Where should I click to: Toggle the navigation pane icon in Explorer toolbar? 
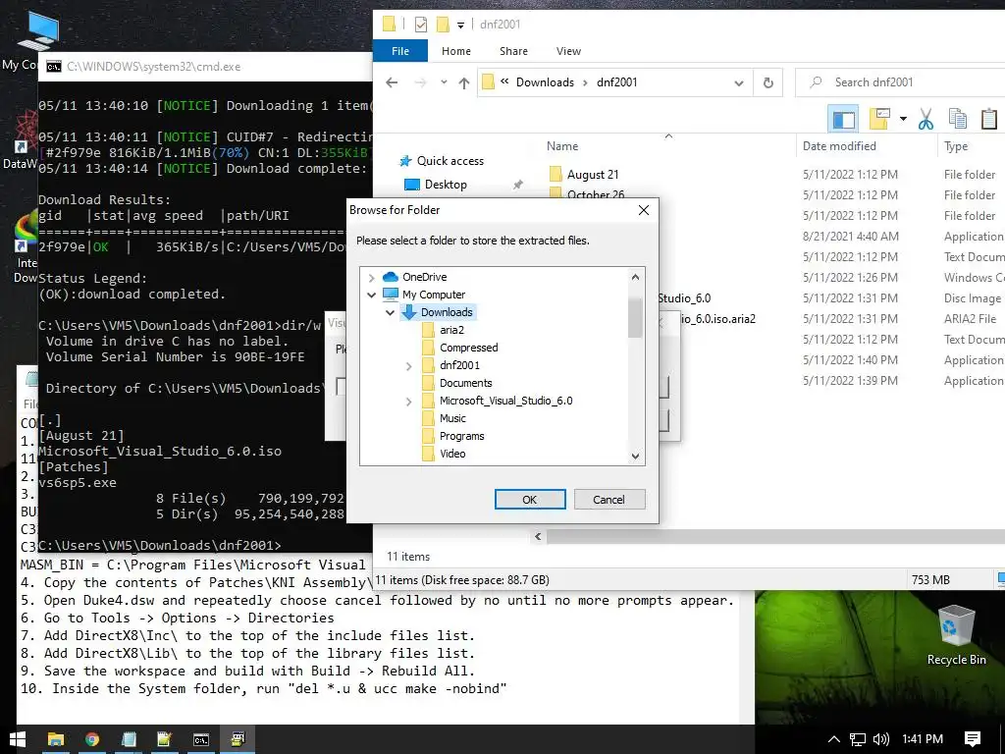pyautogui.click(x=843, y=119)
